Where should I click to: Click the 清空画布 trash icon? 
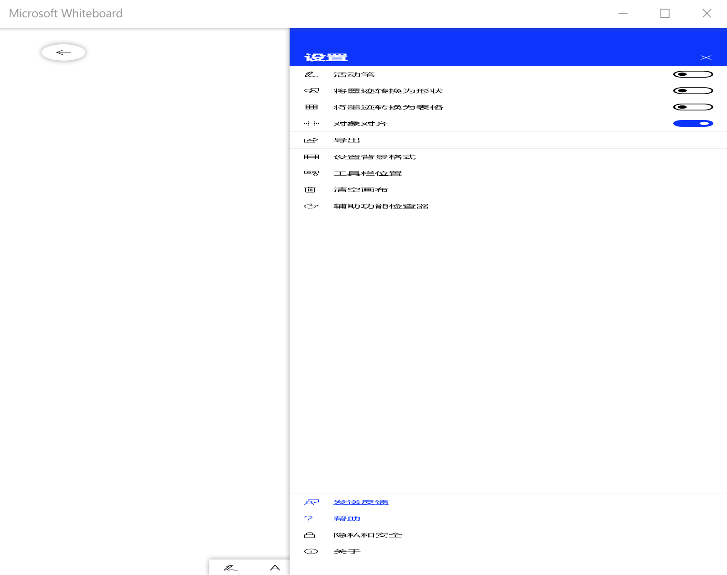tap(311, 190)
